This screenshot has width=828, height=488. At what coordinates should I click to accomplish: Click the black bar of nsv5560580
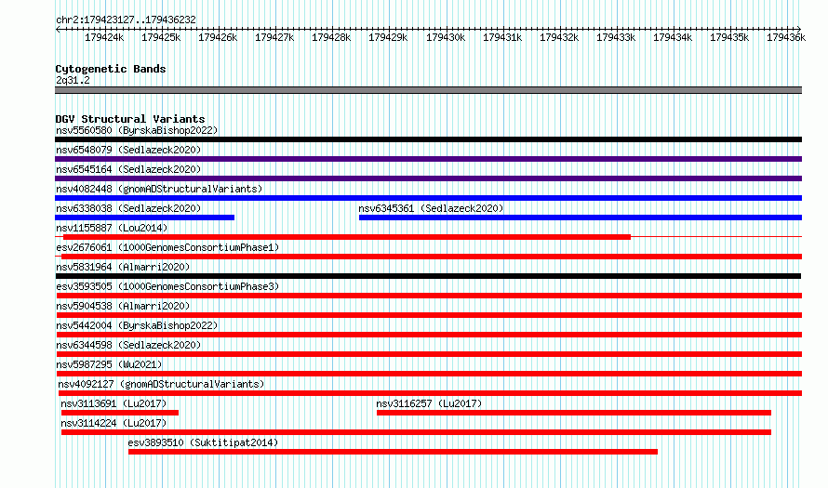[x=428, y=139]
